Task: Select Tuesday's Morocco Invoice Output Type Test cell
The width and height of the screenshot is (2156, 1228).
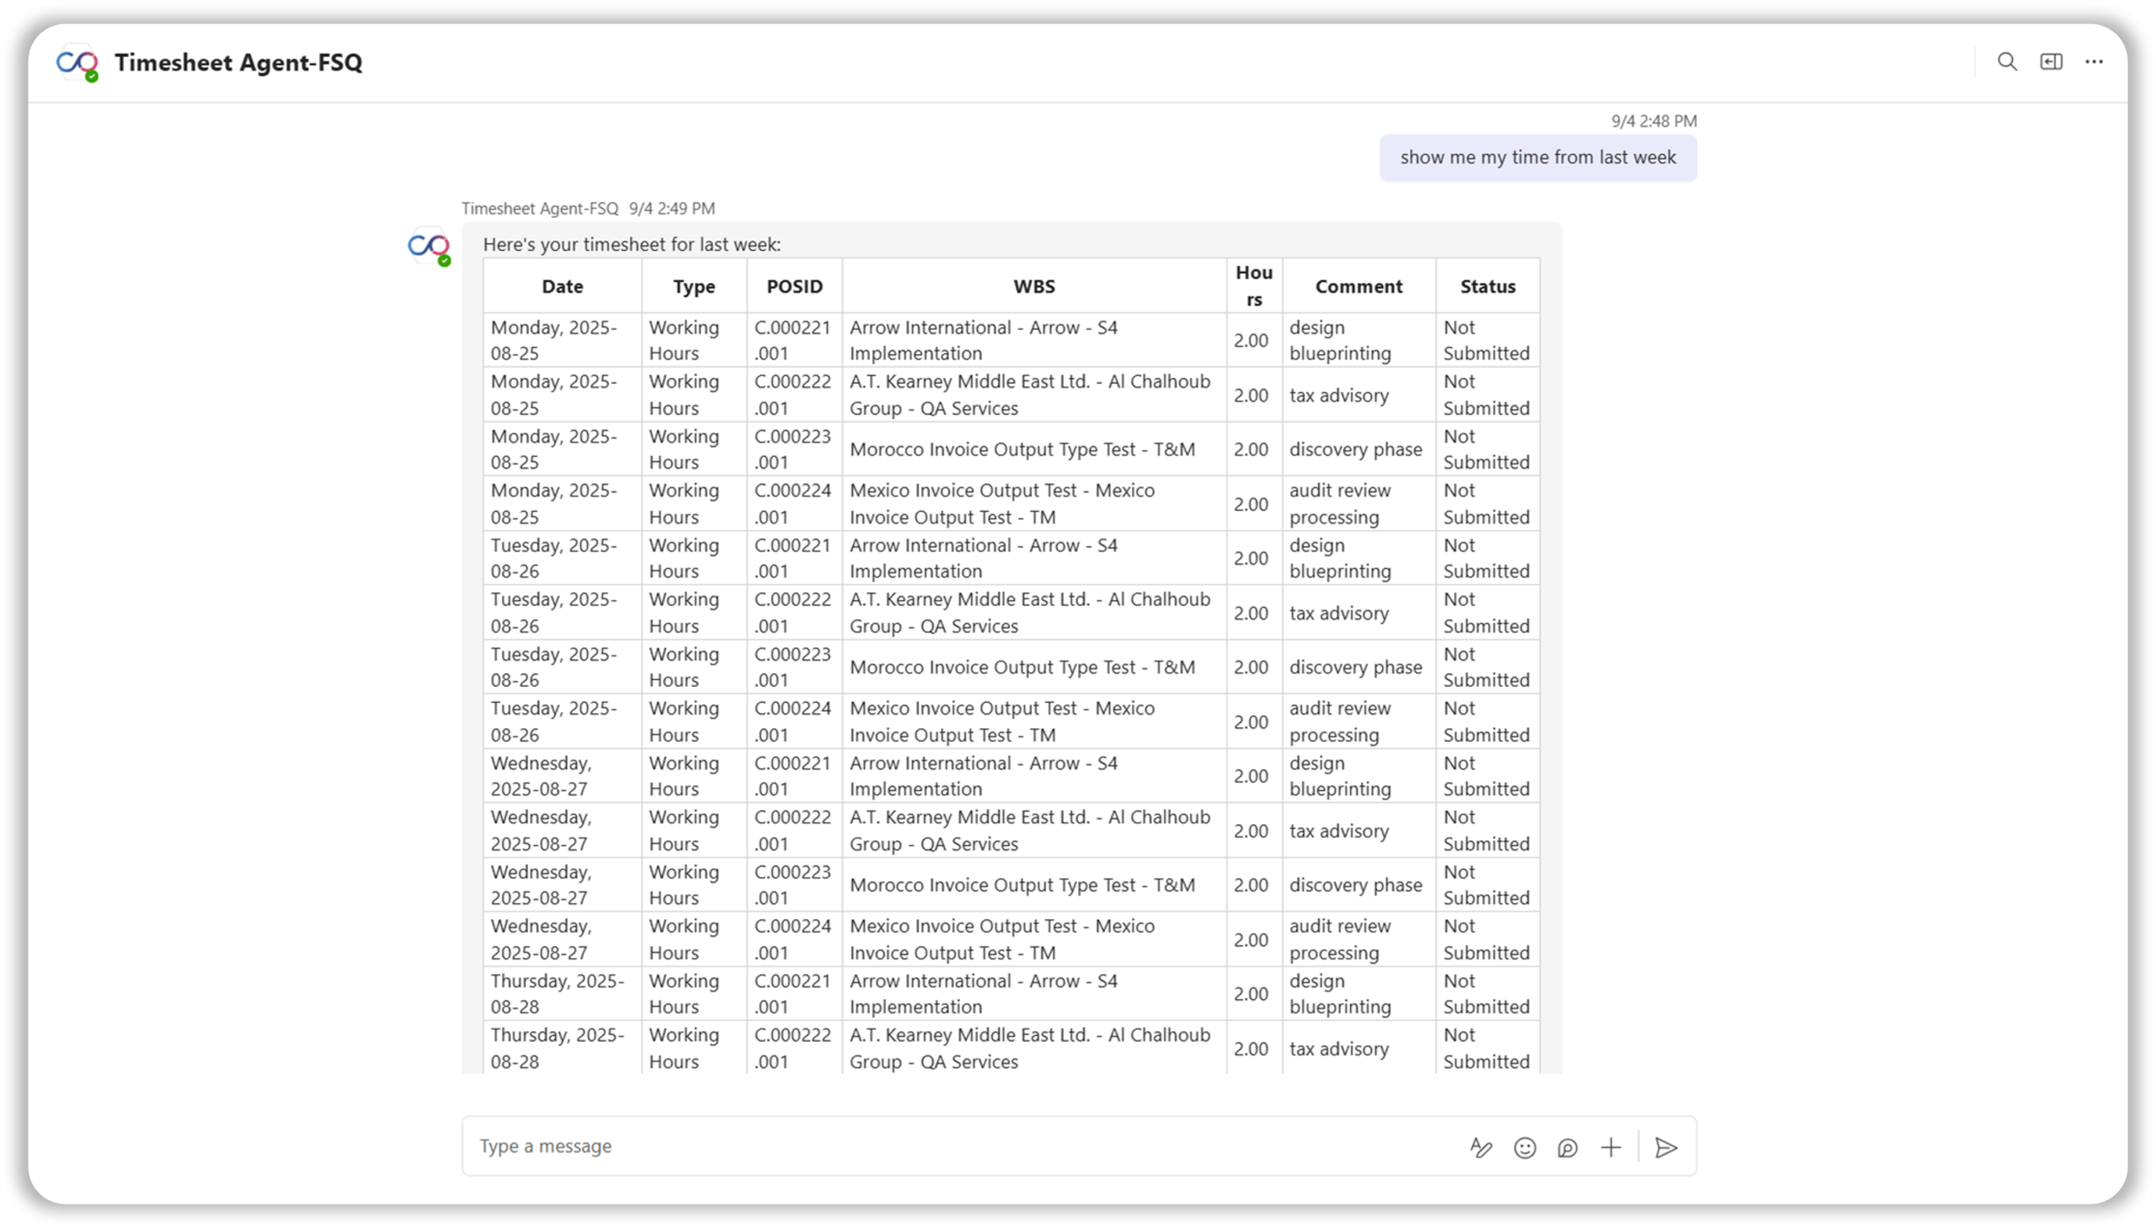Action: pos(1033,667)
